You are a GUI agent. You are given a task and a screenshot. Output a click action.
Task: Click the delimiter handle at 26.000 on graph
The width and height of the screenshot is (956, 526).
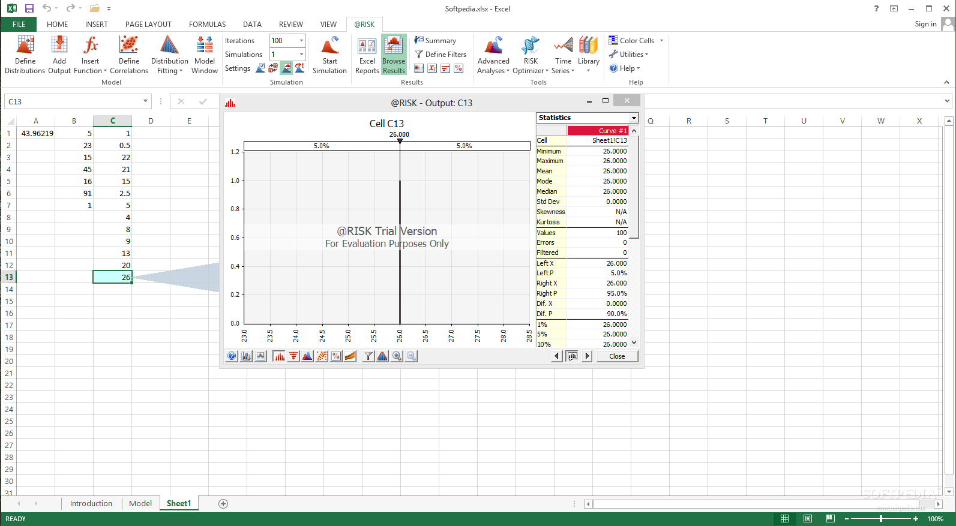(400, 141)
